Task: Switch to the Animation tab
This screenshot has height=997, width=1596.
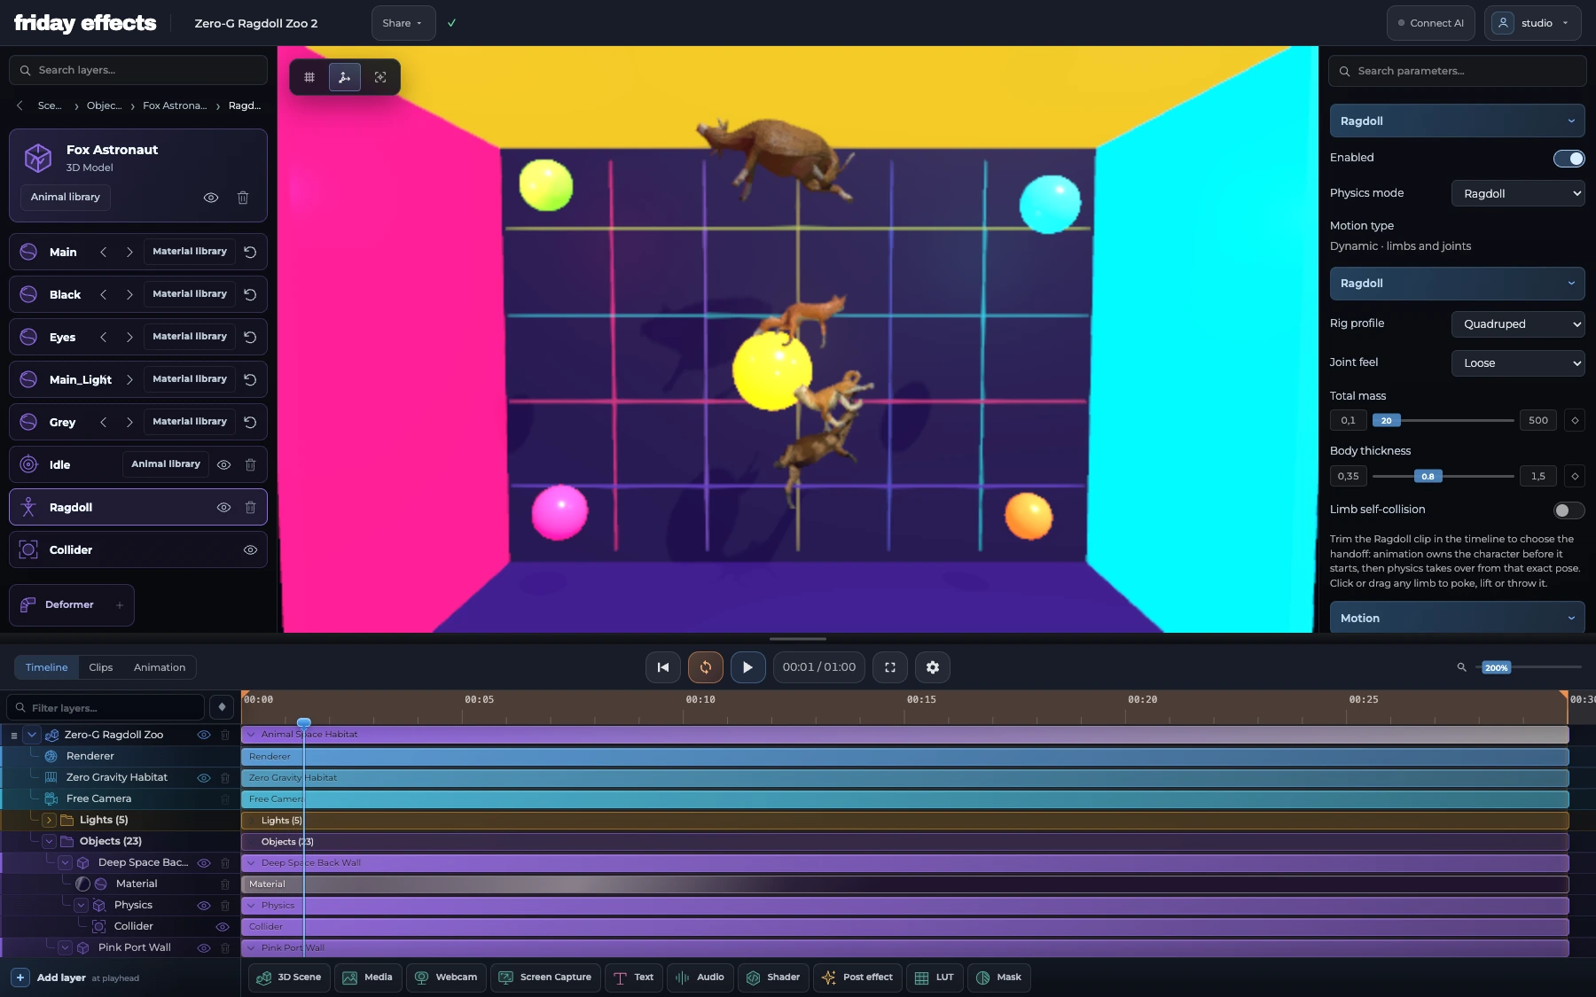Action: click(x=160, y=667)
